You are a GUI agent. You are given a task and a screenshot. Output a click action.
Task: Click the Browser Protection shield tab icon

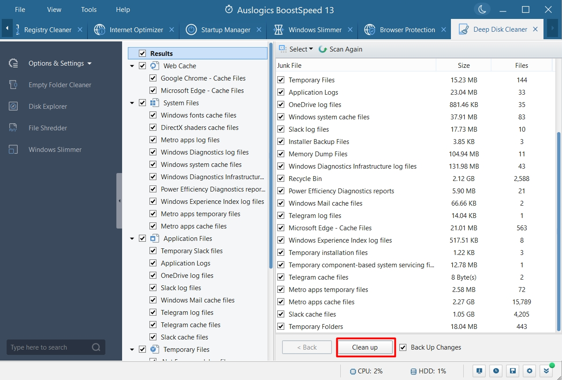pyautogui.click(x=369, y=30)
